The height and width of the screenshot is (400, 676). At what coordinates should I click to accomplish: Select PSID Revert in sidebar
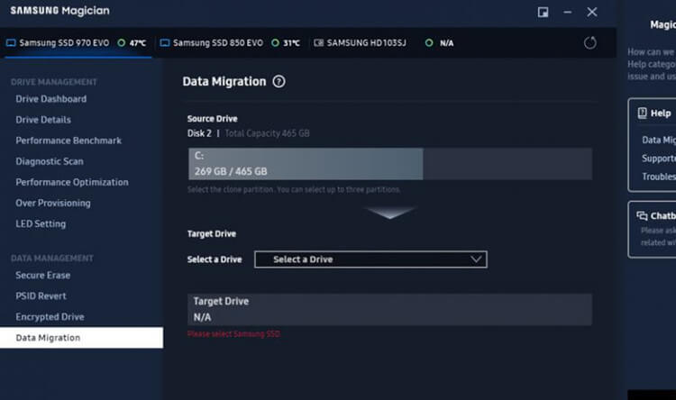41,295
